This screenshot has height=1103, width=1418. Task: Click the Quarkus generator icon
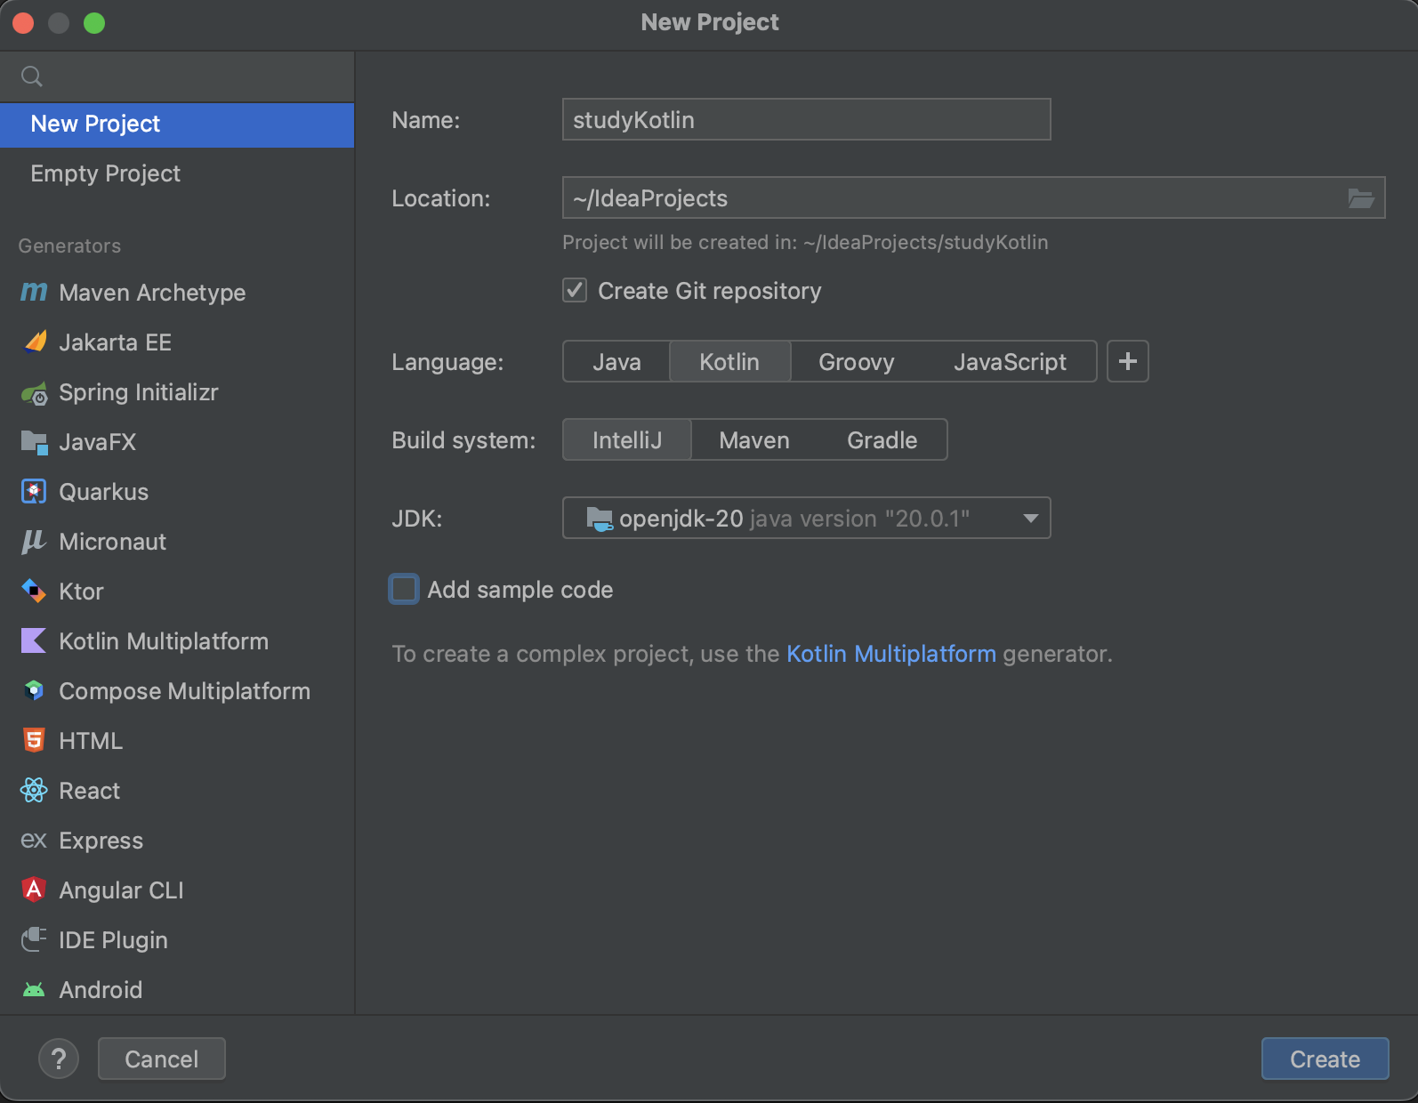click(x=34, y=491)
